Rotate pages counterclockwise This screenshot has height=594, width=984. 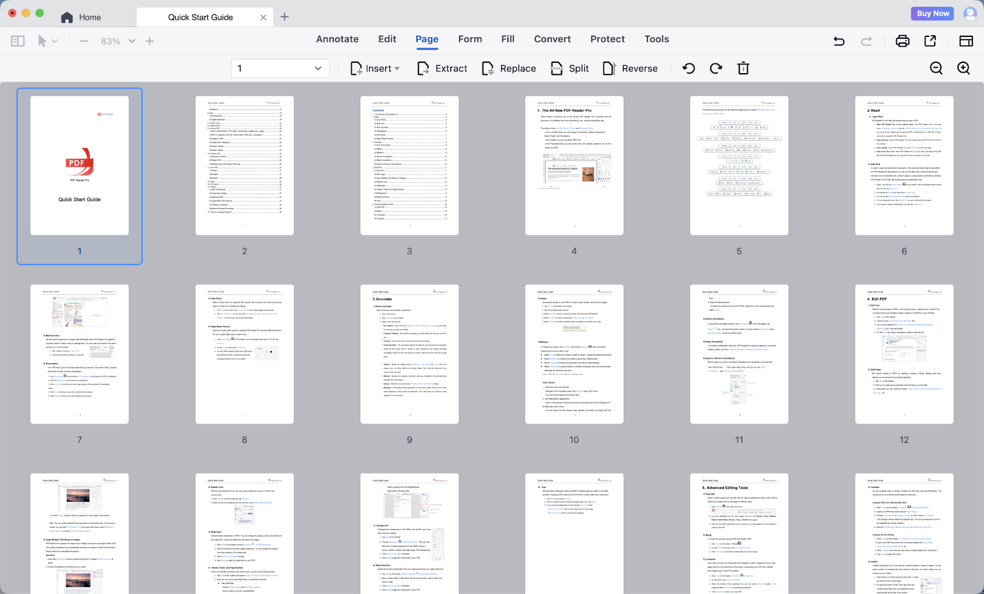[x=689, y=68]
